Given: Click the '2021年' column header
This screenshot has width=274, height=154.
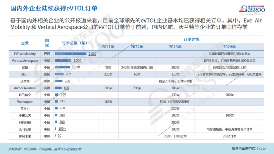Looking at the screenshot, I should point(108,47).
